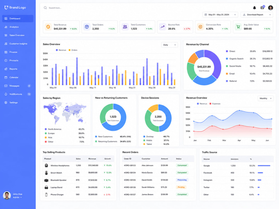The image size is (279, 209).
Task: Click the Calendar sidebar icon
Action: coord(6,77)
